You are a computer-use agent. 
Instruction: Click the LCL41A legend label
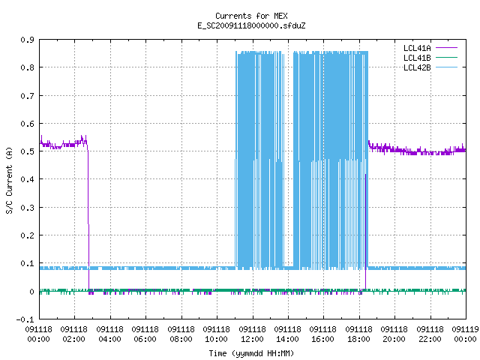pyautogui.click(x=417, y=48)
